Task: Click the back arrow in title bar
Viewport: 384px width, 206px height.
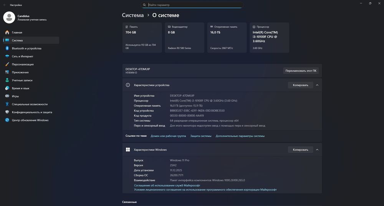Action: [x=5, y=5]
